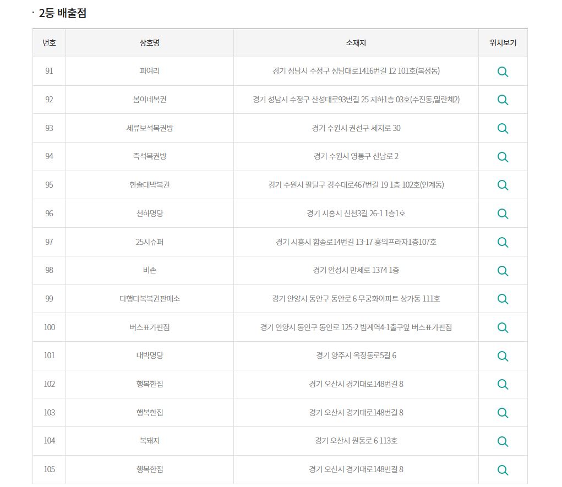
Task: Show map for 복돼지 store
Action: click(x=503, y=441)
